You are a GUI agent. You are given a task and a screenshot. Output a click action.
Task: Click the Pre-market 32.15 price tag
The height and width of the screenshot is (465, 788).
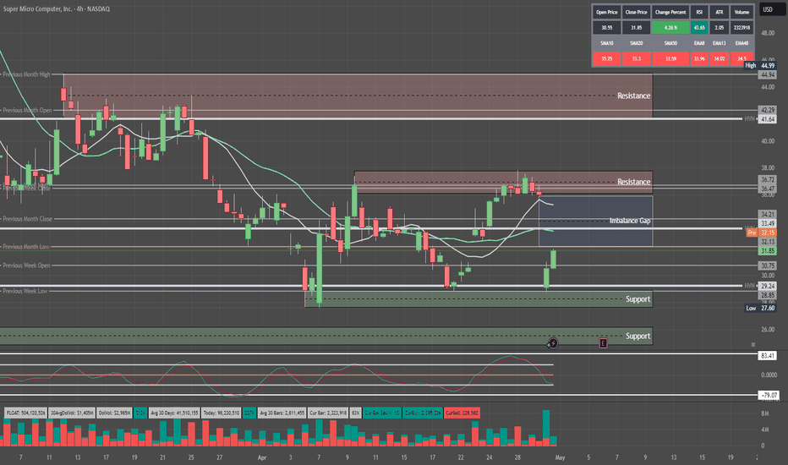click(761, 232)
